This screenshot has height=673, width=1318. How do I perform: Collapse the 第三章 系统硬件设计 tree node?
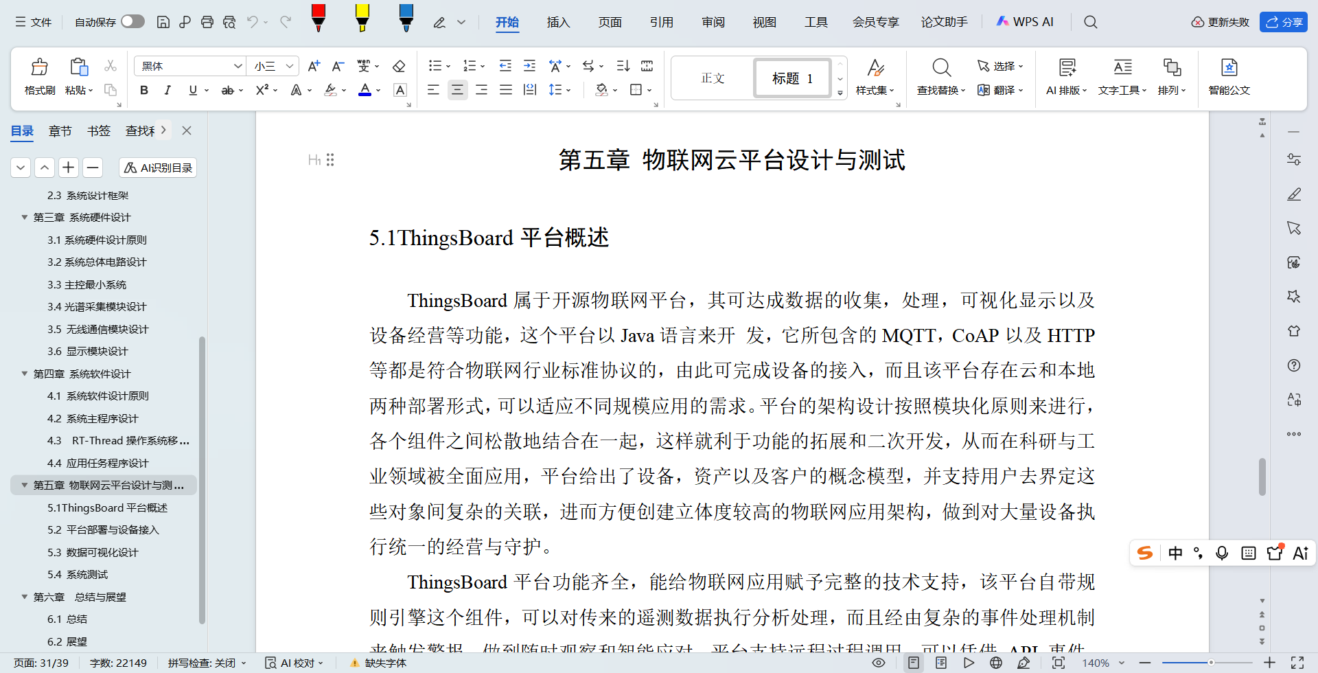(x=24, y=217)
